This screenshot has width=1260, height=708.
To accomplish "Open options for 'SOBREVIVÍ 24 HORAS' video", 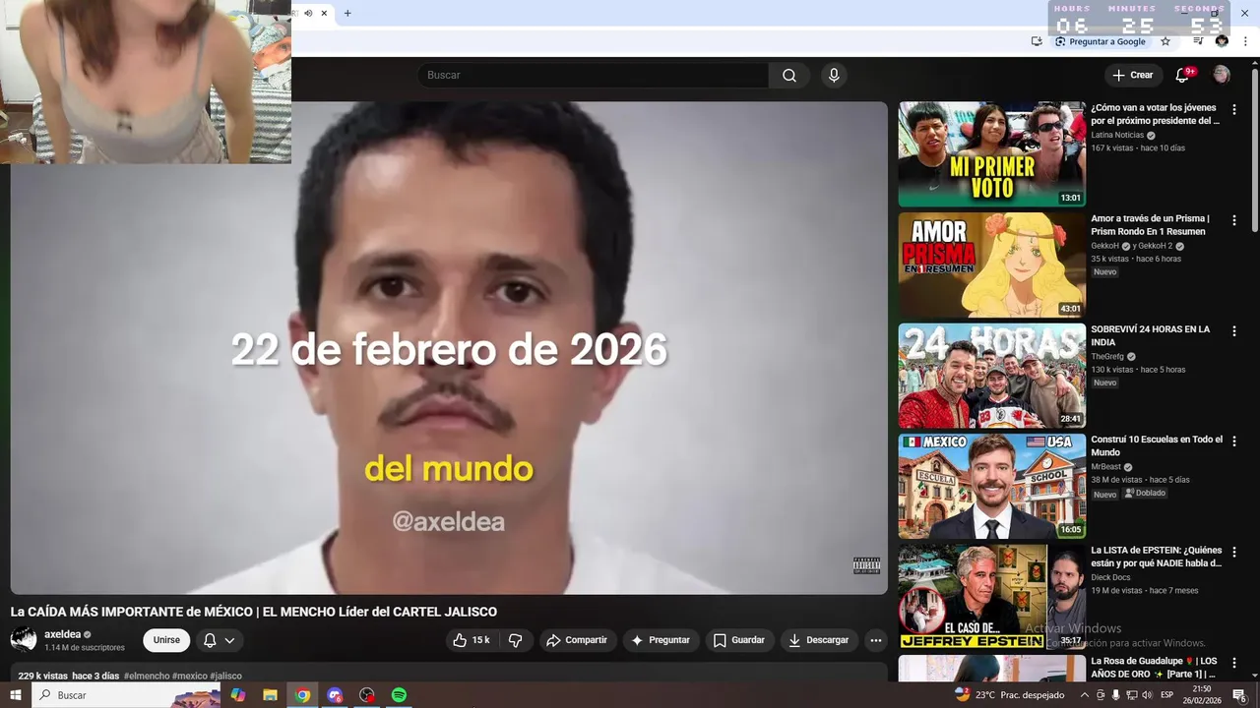I will (x=1234, y=331).
